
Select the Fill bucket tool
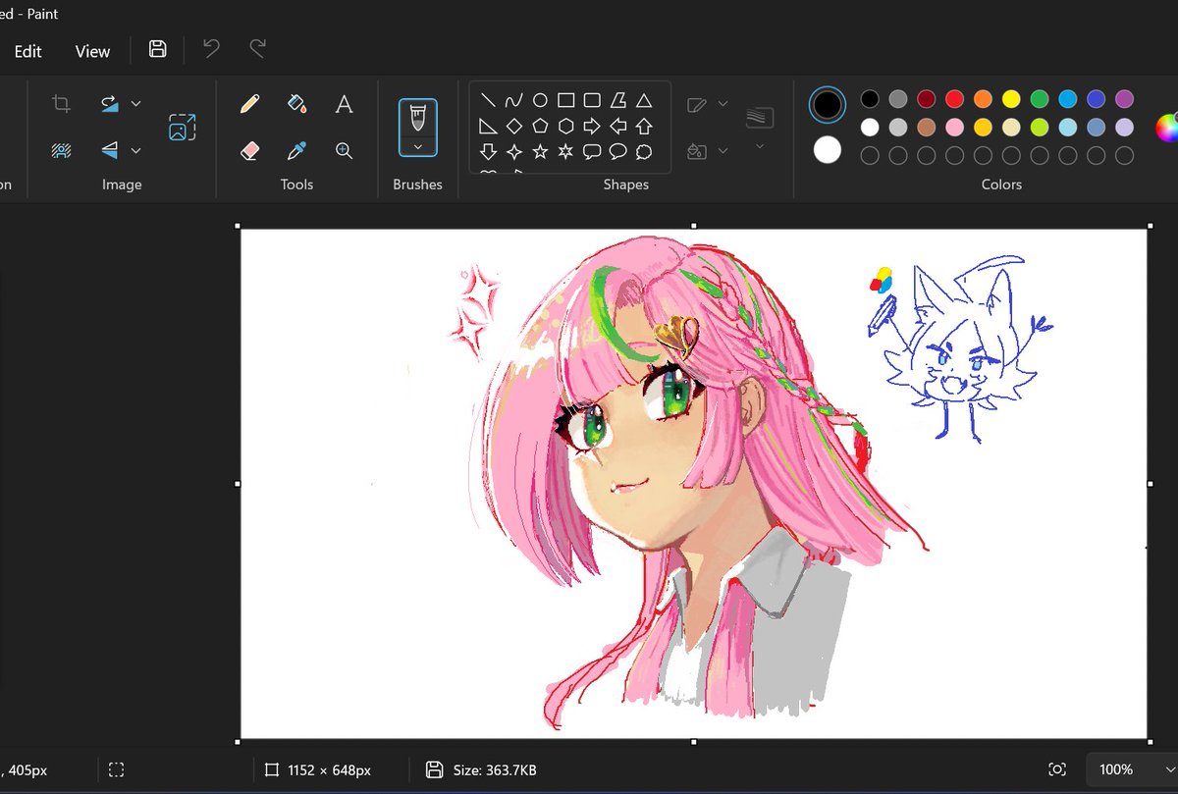pyautogui.click(x=296, y=104)
